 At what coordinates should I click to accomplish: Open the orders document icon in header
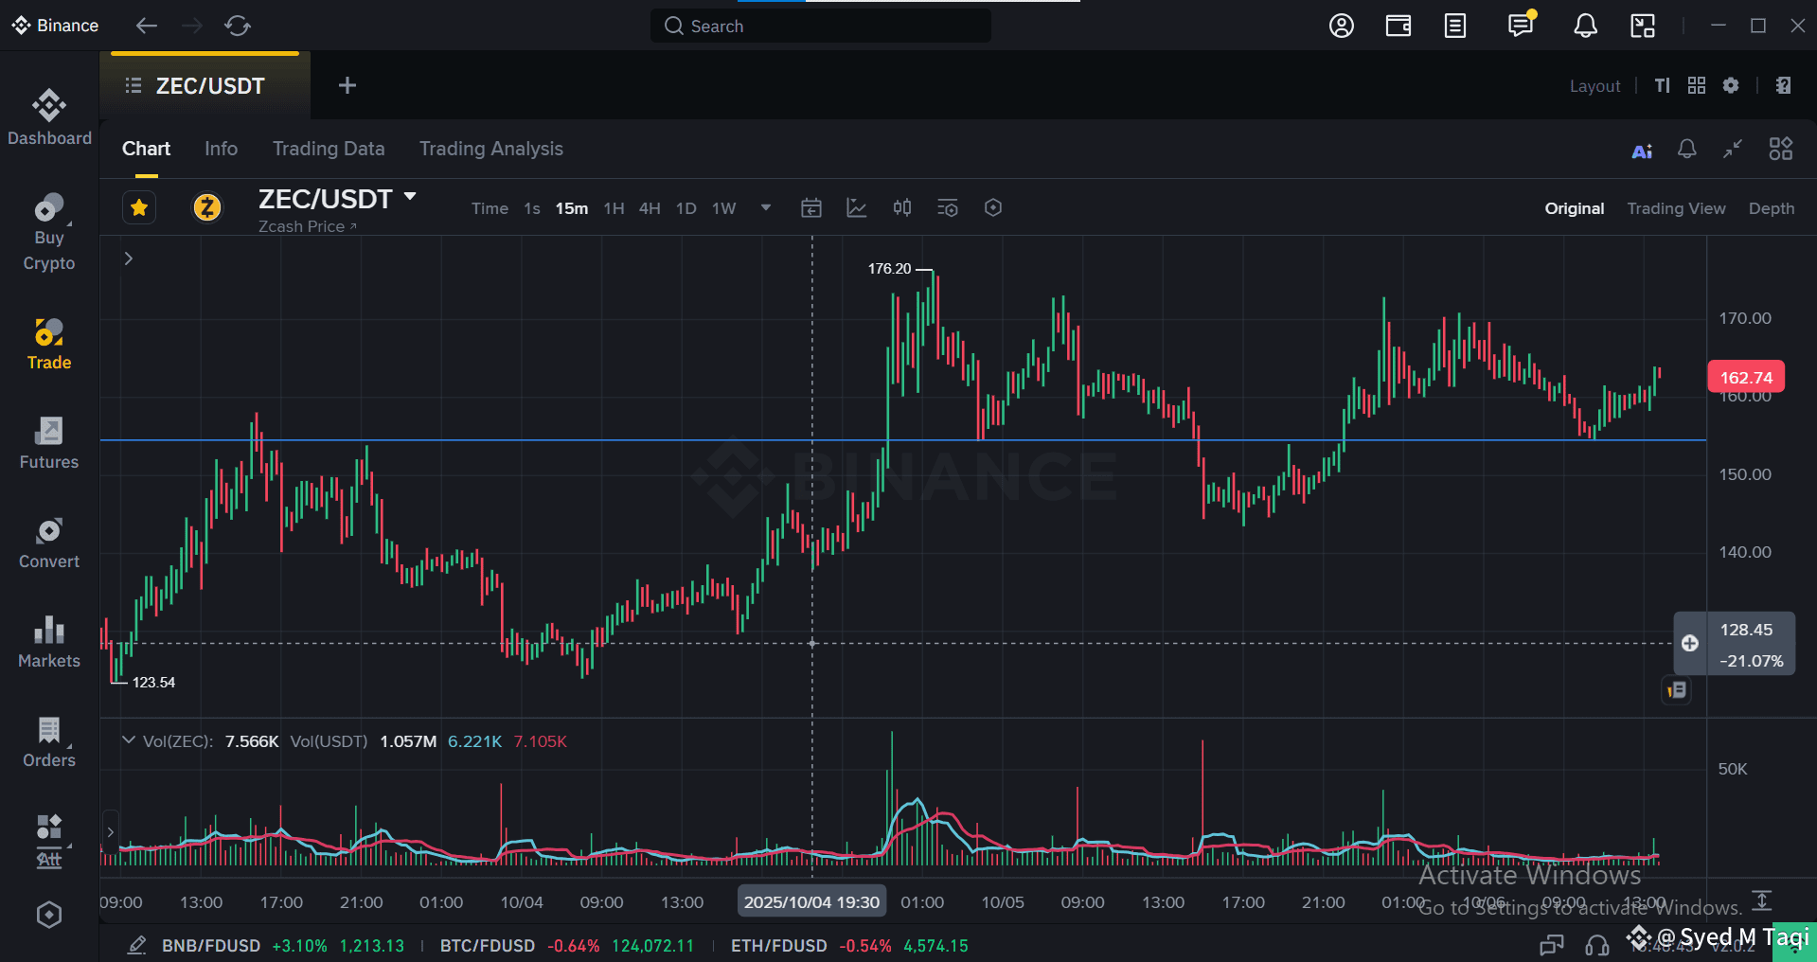(x=1455, y=26)
